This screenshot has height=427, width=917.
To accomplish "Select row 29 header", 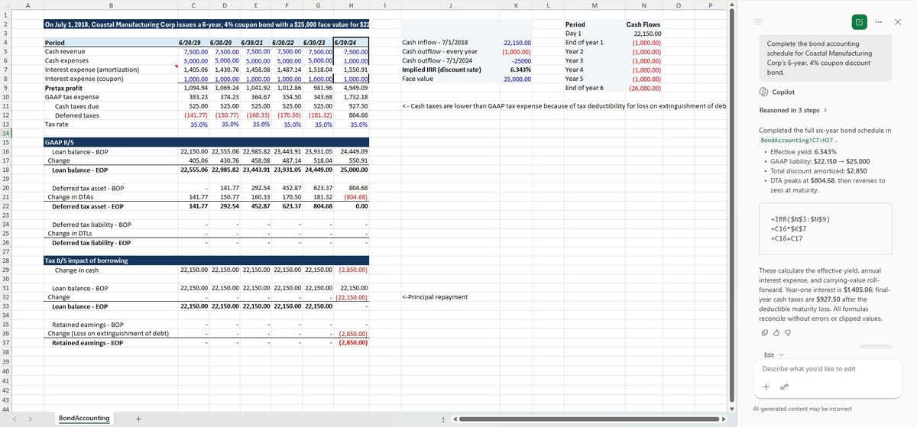I will [x=5, y=270].
